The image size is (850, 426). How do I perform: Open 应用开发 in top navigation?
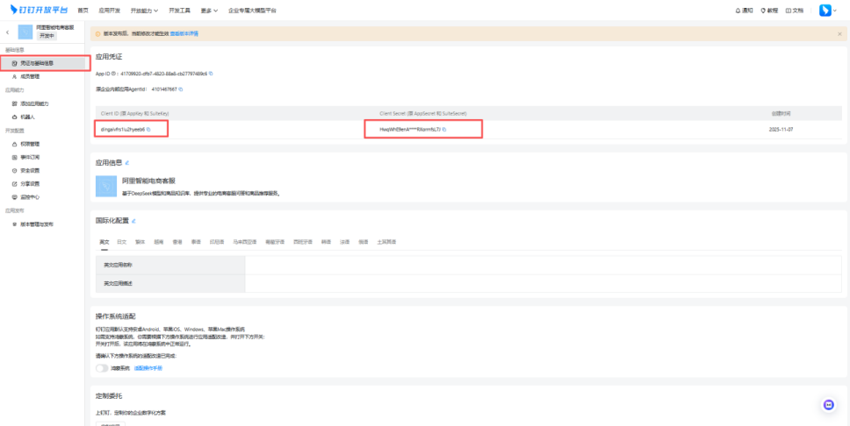tap(110, 11)
